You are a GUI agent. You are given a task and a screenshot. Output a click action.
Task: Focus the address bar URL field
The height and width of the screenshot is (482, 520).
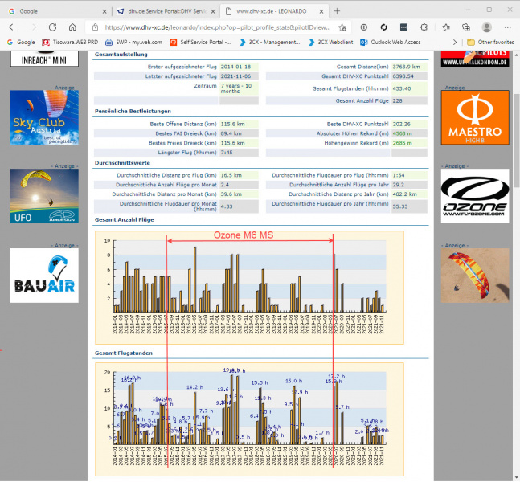(218, 27)
